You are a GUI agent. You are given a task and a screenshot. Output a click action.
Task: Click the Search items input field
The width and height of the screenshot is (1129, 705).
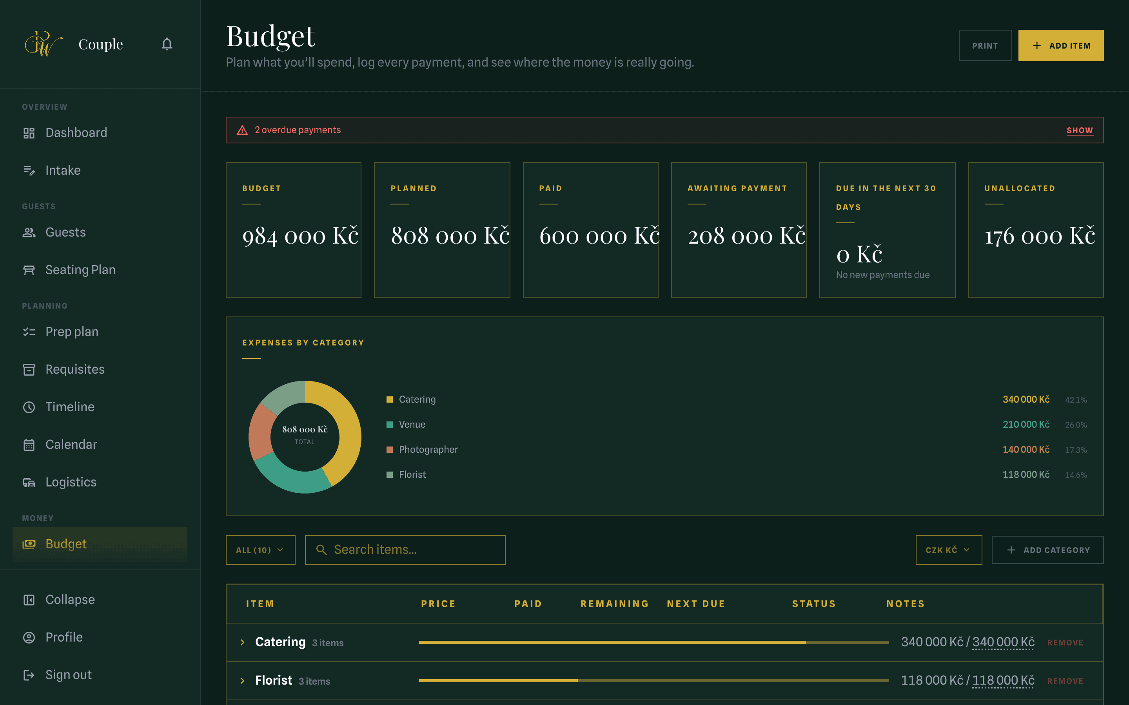pos(405,550)
